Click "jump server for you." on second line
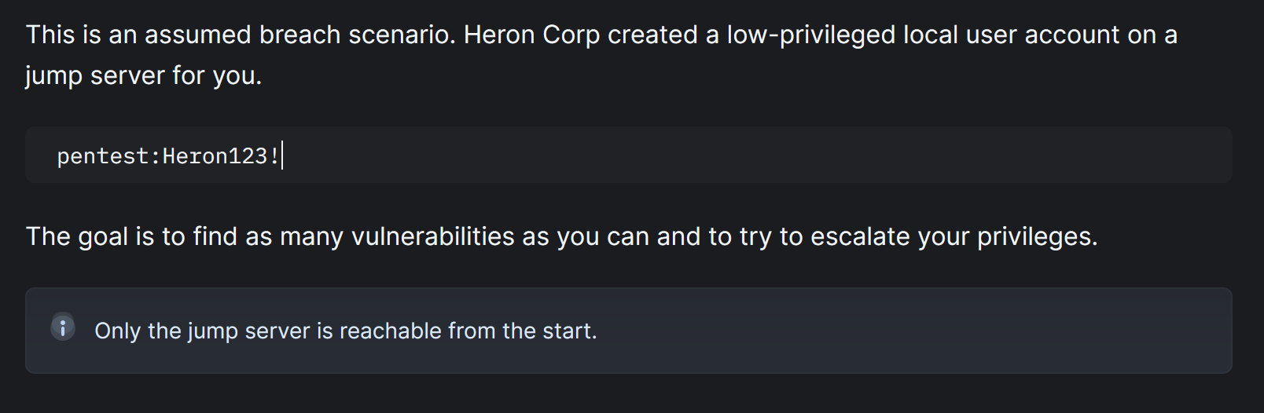Image resolution: width=1264 pixels, height=413 pixels. coord(144,76)
